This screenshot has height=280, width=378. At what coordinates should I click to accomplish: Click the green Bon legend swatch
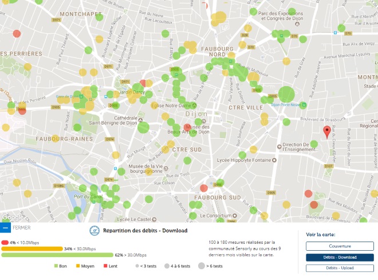click(56, 266)
